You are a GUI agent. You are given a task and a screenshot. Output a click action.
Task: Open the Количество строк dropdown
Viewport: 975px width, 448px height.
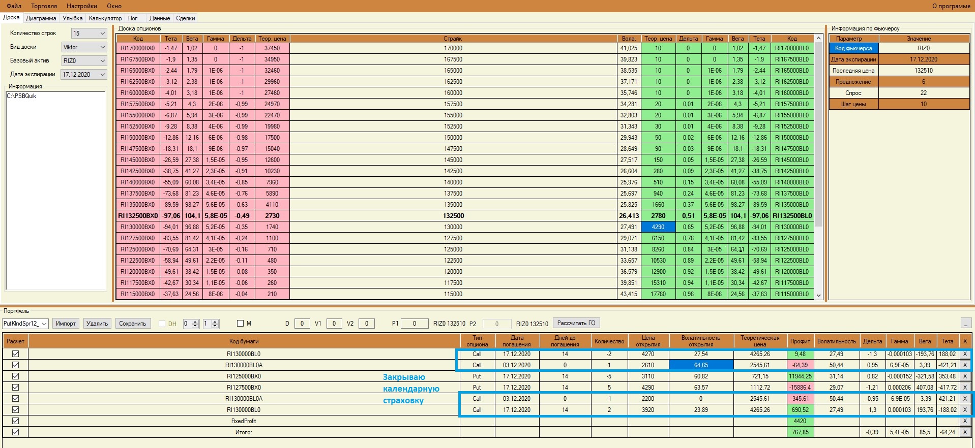point(89,34)
